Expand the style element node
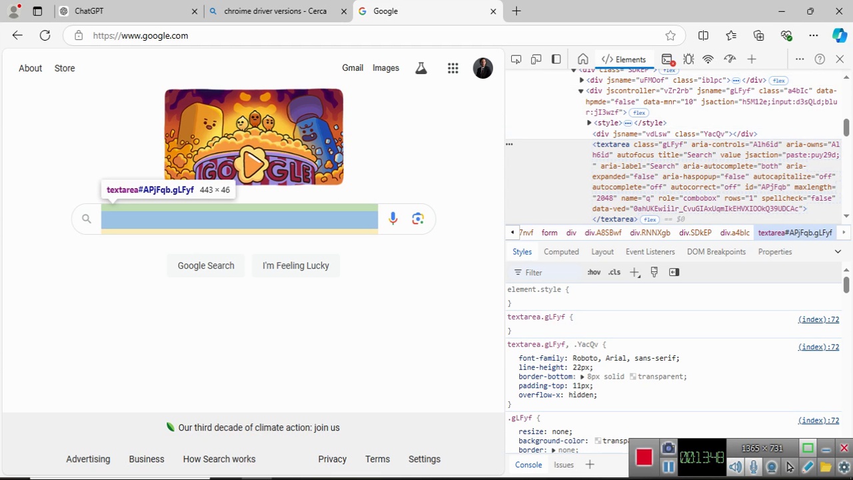Image resolution: width=853 pixels, height=480 pixels. point(589,123)
